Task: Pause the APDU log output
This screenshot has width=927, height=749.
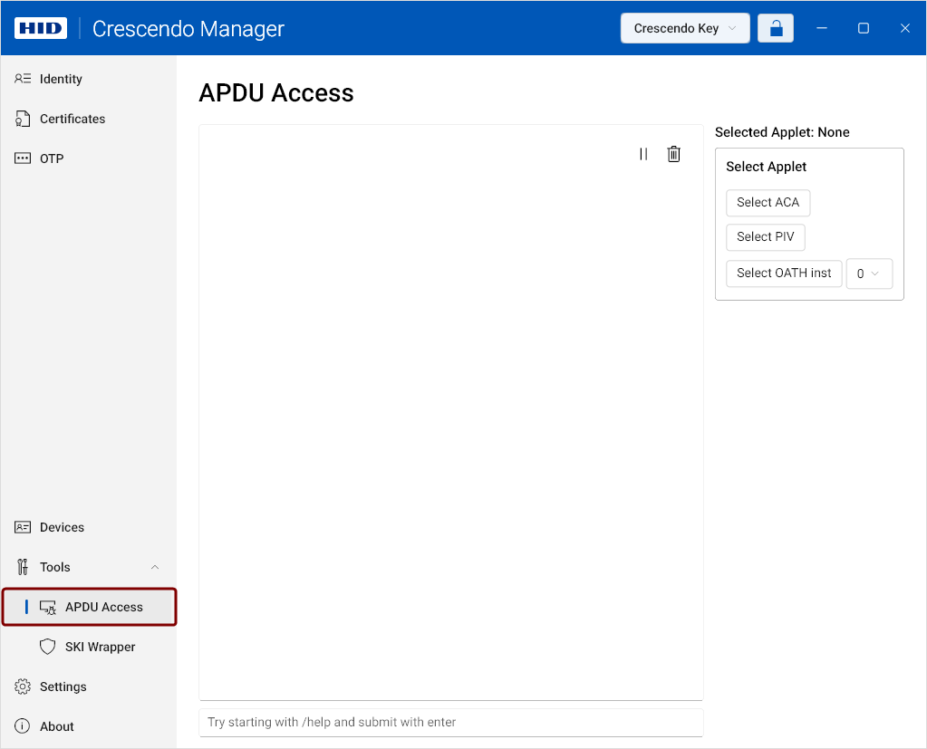Action: coord(643,154)
